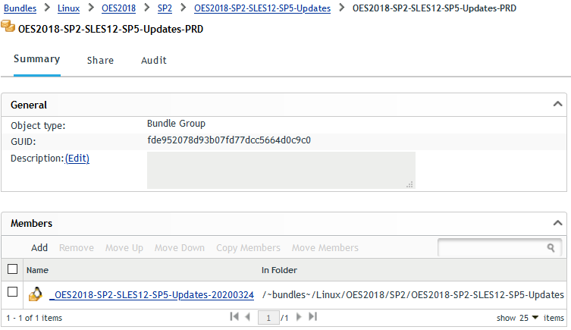
Task: Sort members by Name column
Action: [x=37, y=270]
